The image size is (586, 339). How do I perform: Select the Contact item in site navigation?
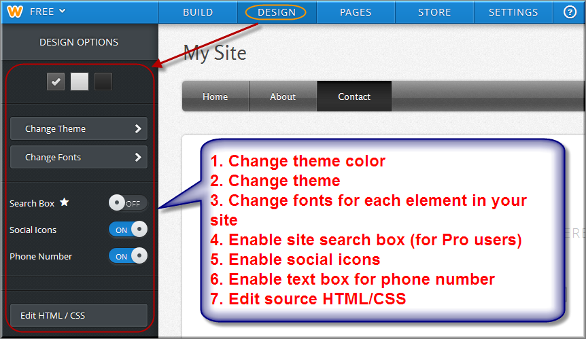click(354, 96)
